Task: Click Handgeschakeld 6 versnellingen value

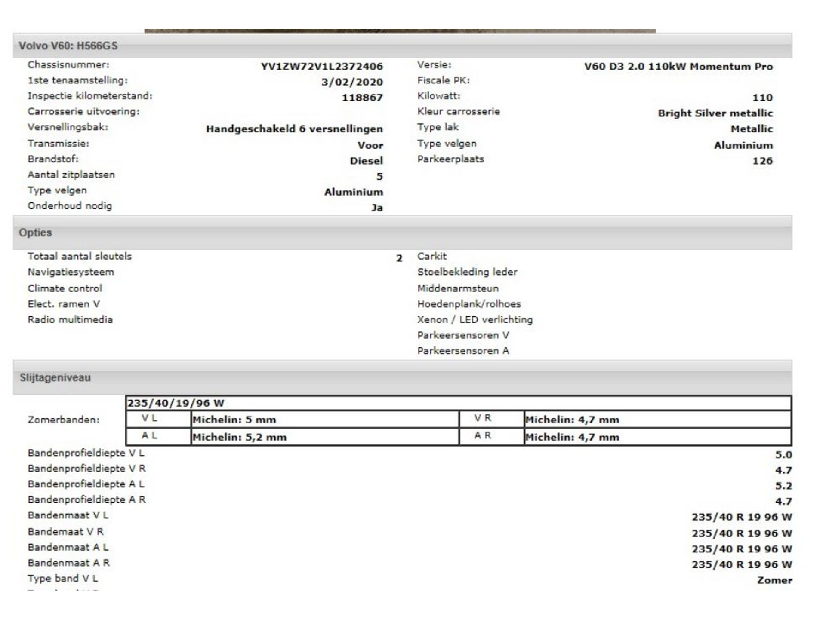Action: [294, 129]
